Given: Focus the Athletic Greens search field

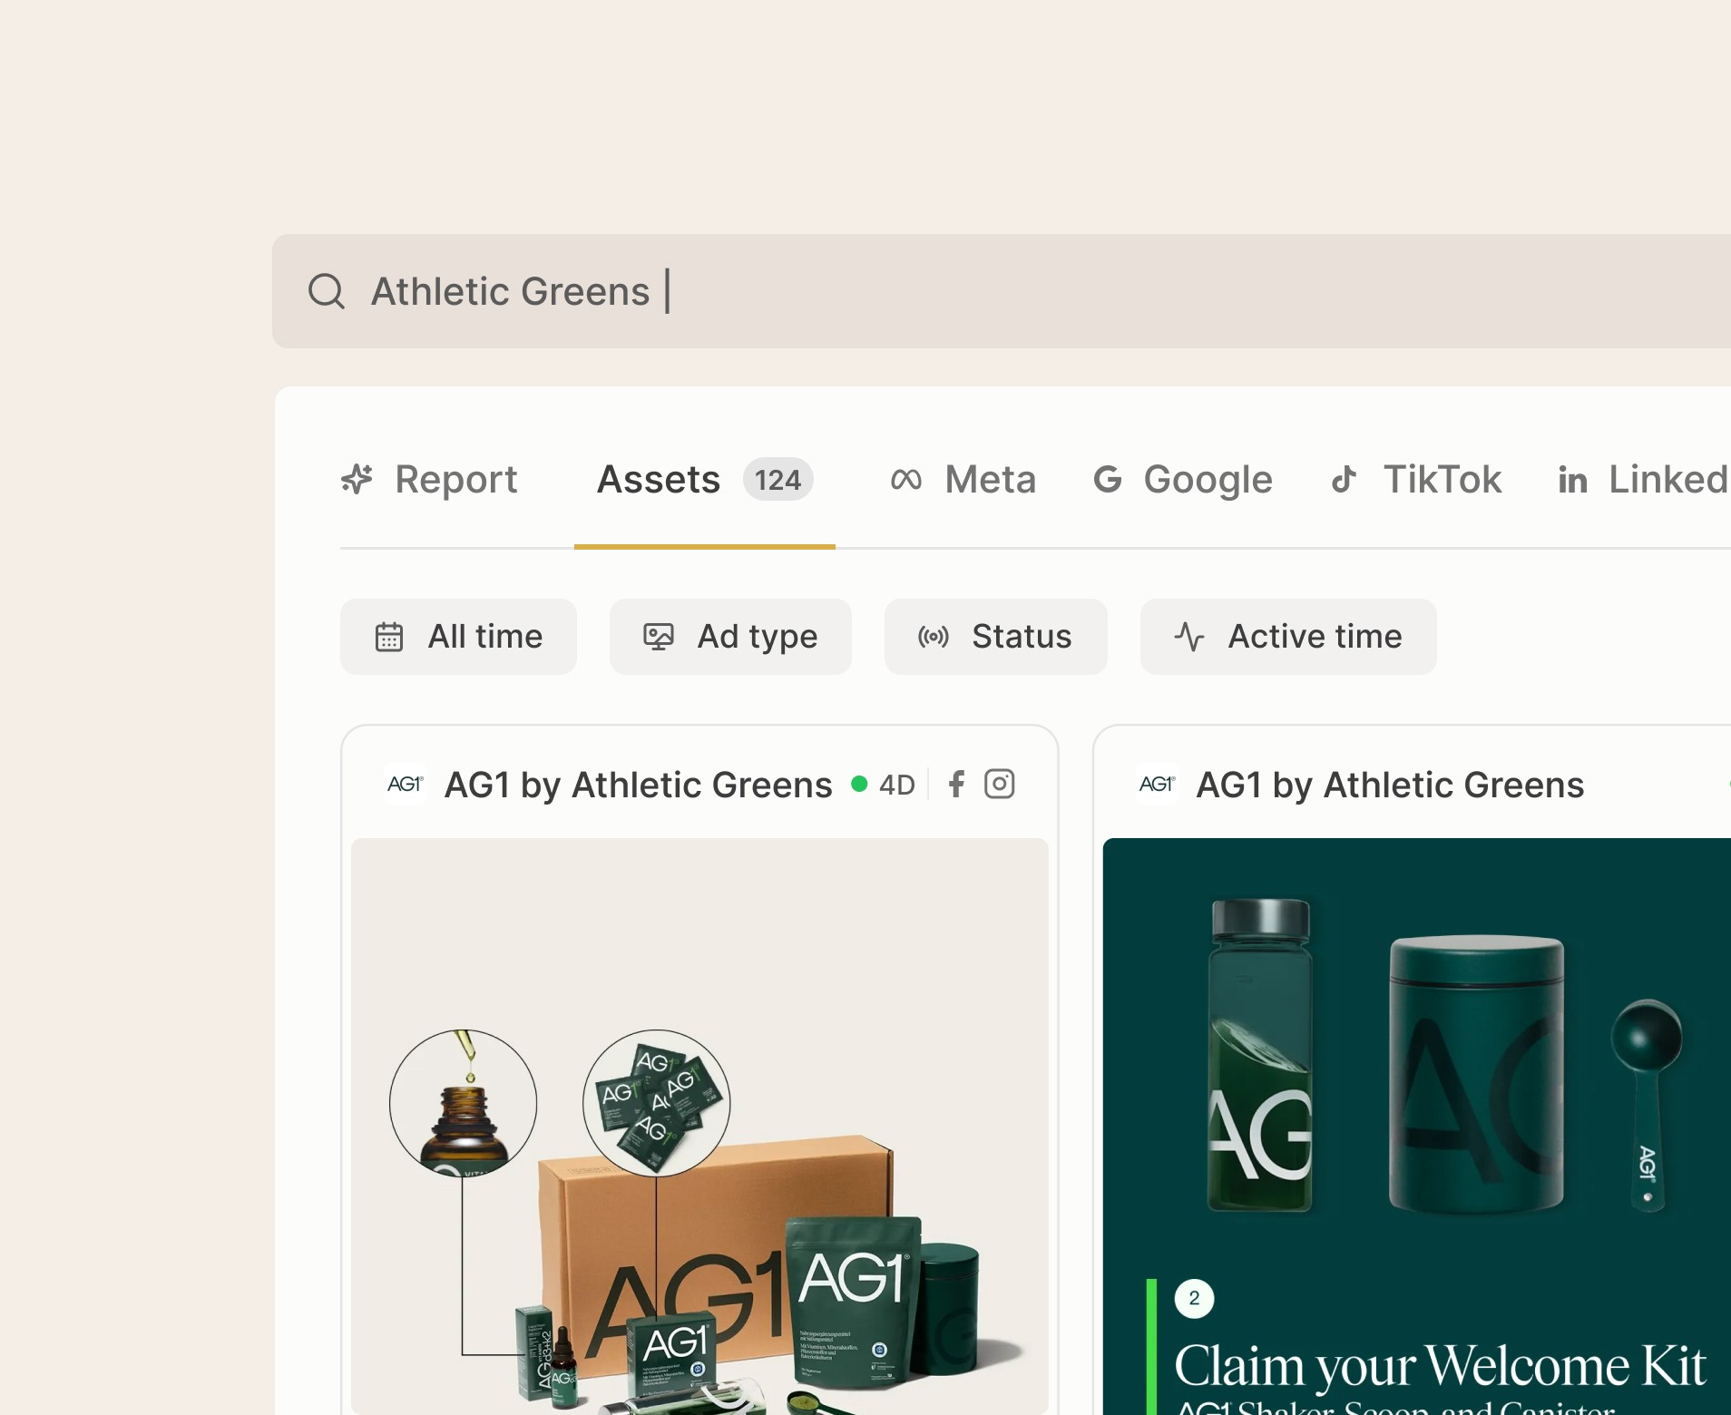Looking at the screenshot, I should pos(1002,291).
